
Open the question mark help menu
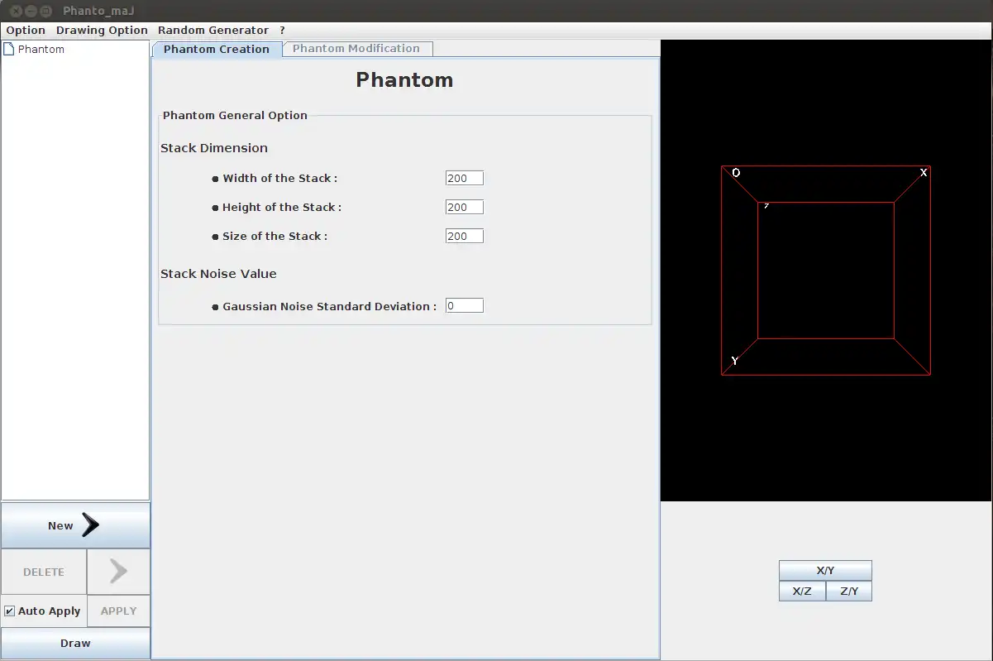click(x=282, y=31)
